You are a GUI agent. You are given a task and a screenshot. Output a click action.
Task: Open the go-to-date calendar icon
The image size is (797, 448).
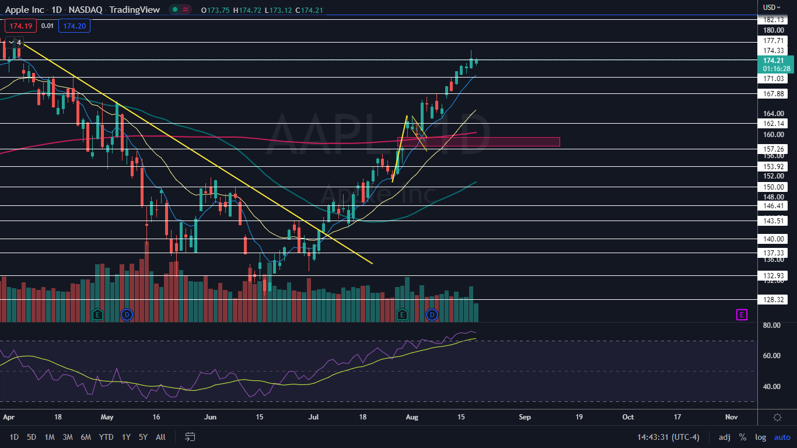(x=190, y=436)
